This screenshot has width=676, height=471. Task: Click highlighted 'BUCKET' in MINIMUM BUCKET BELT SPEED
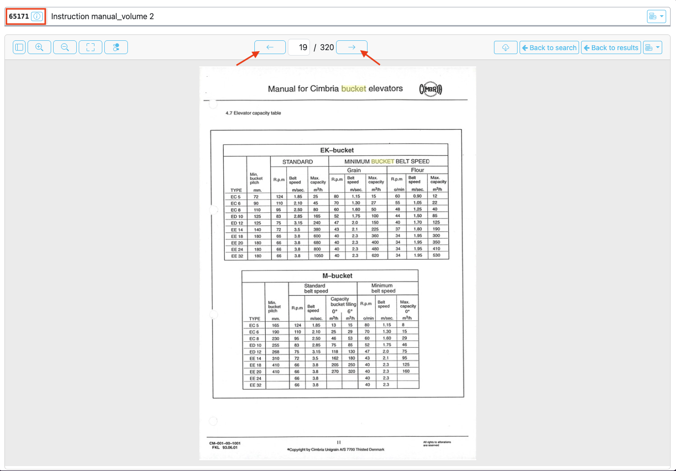383,161
